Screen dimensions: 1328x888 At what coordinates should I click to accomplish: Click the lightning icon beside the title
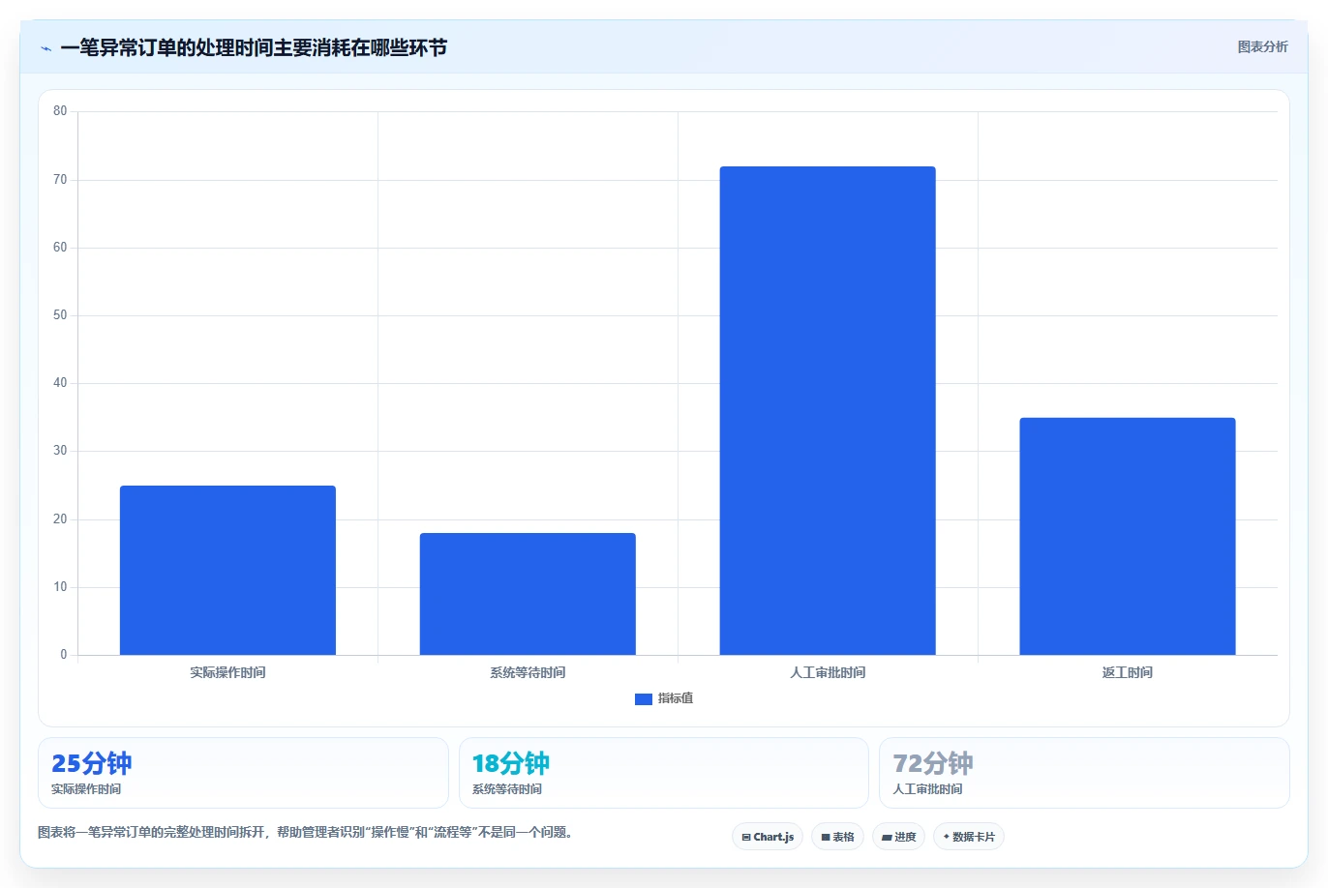45,48
